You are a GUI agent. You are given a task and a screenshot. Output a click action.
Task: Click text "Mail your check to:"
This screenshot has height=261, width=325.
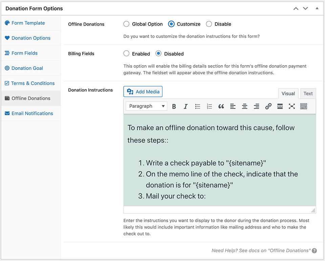176,196
